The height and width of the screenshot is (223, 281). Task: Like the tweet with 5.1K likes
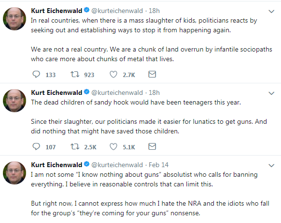(x=113, y=146)
